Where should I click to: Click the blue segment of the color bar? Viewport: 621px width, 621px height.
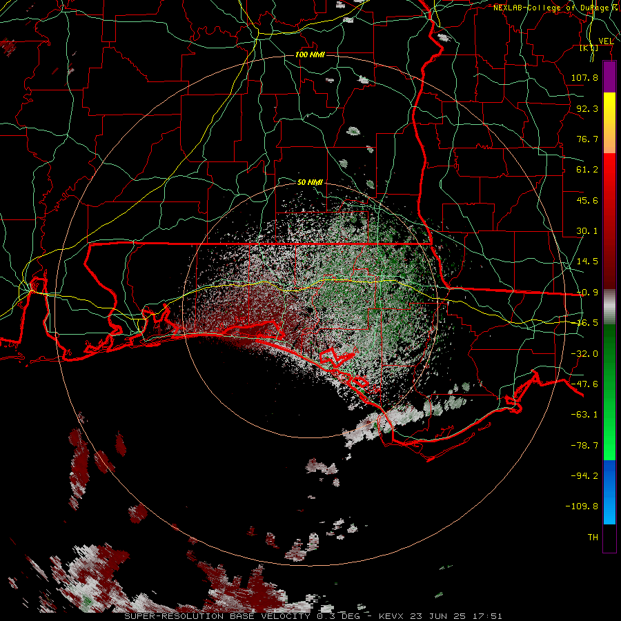(609, 492)
